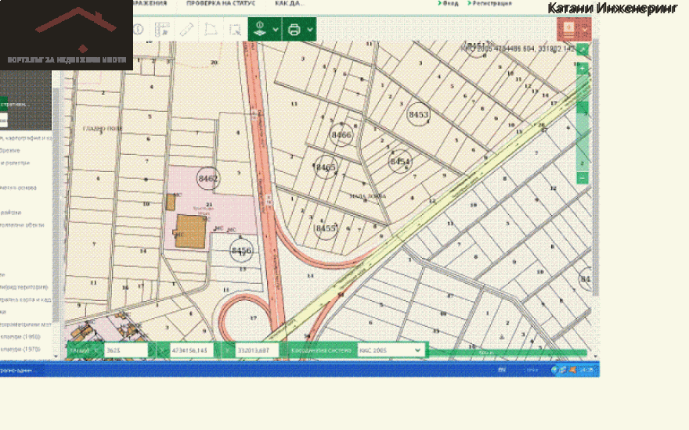The width and height of the screenshot is (689, 430).
Task: Click the green expand arrow near coordinates
Action: tap(583, 49)
